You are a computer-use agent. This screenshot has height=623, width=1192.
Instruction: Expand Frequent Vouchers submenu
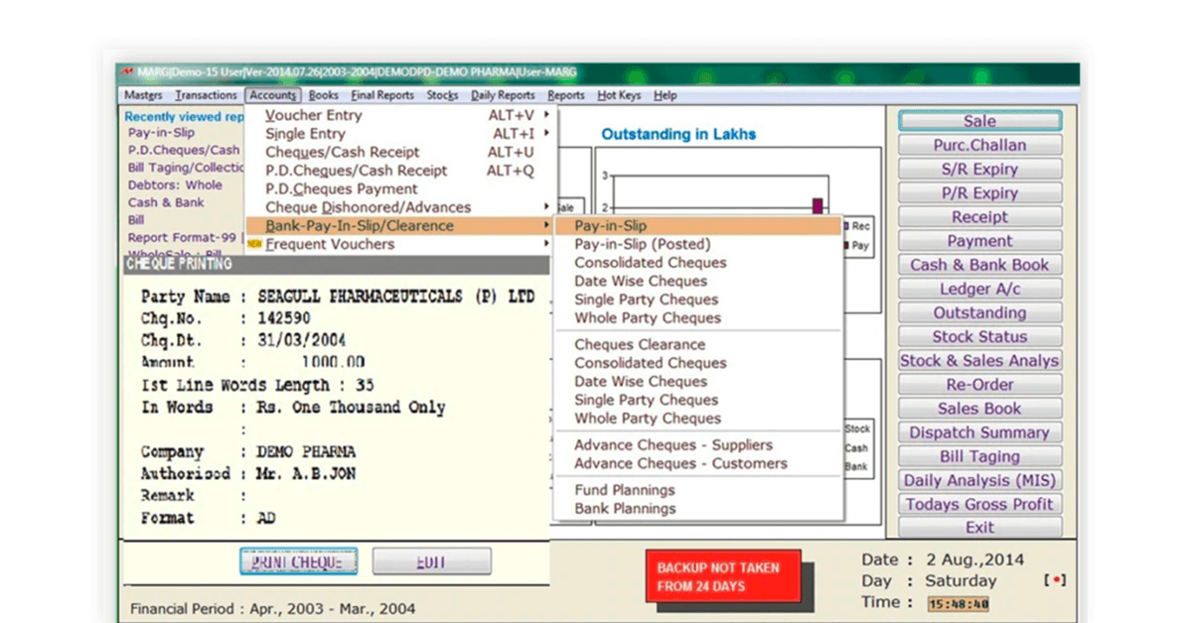[x=401, y=244]
